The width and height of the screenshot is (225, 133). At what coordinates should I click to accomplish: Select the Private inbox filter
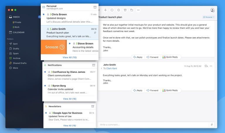17,22
